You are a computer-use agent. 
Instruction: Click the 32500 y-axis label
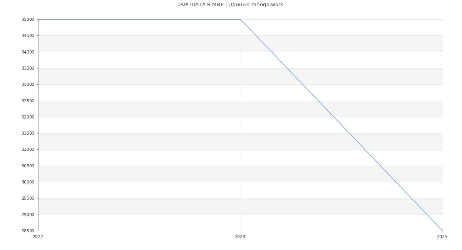pos(28,101)
